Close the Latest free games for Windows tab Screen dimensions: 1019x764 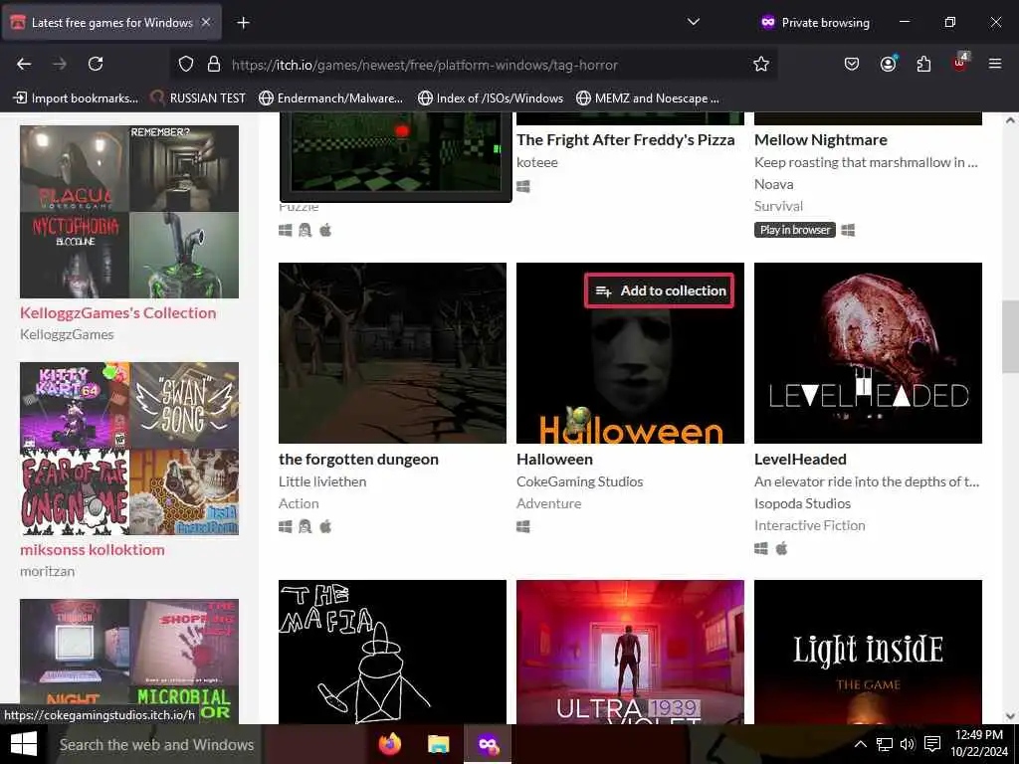coord(206,22)
